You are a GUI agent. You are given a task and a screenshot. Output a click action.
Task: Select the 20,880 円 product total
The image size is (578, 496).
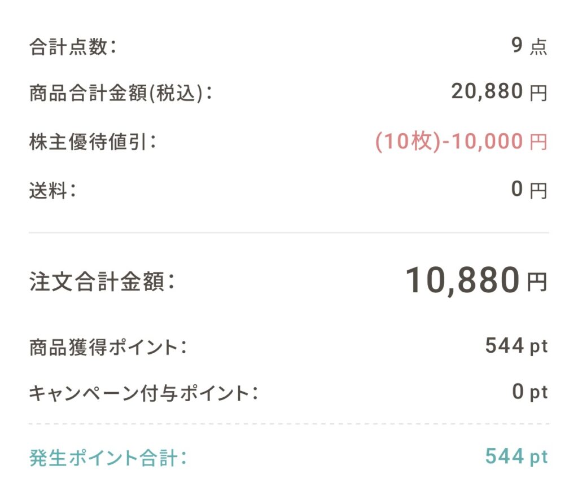499,92
